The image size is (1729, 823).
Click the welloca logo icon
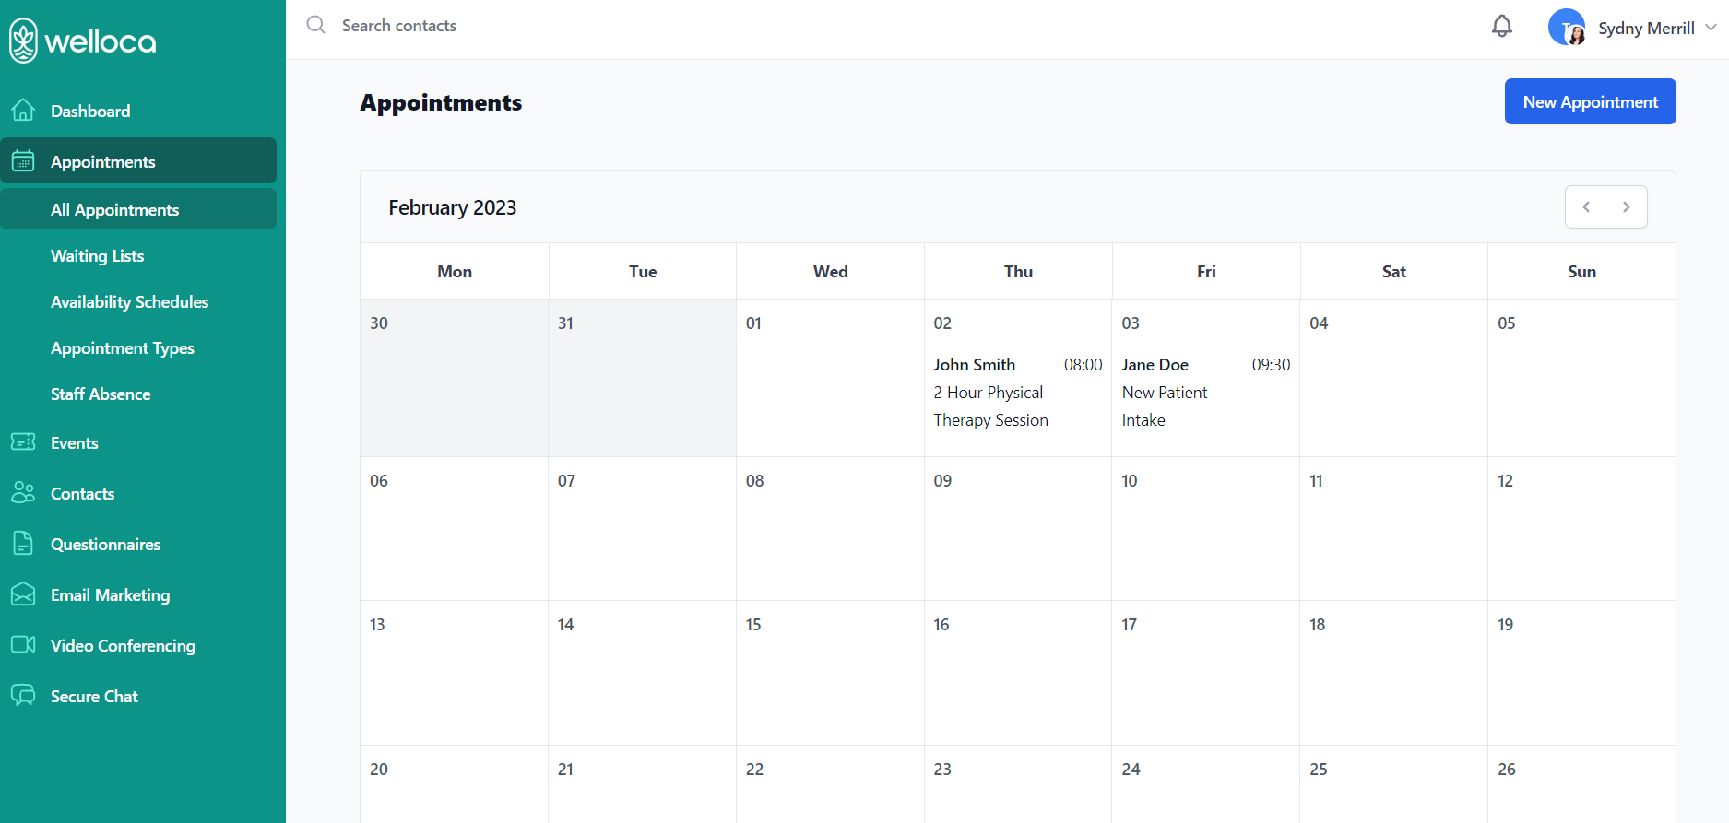point(24,41)
